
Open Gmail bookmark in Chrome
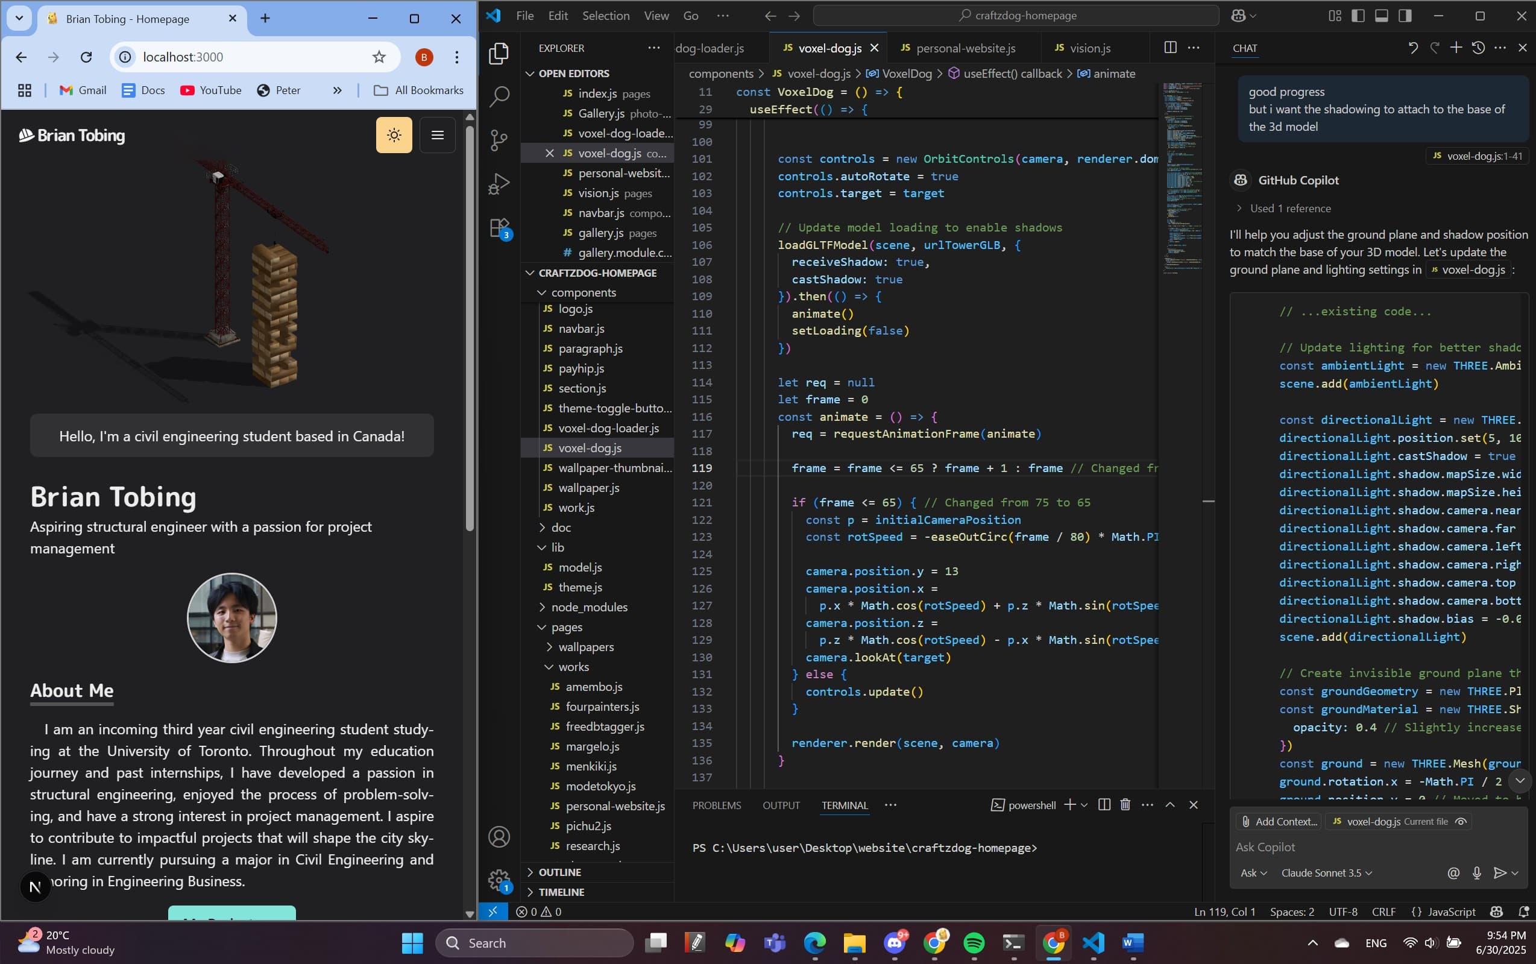pos(83,90)
